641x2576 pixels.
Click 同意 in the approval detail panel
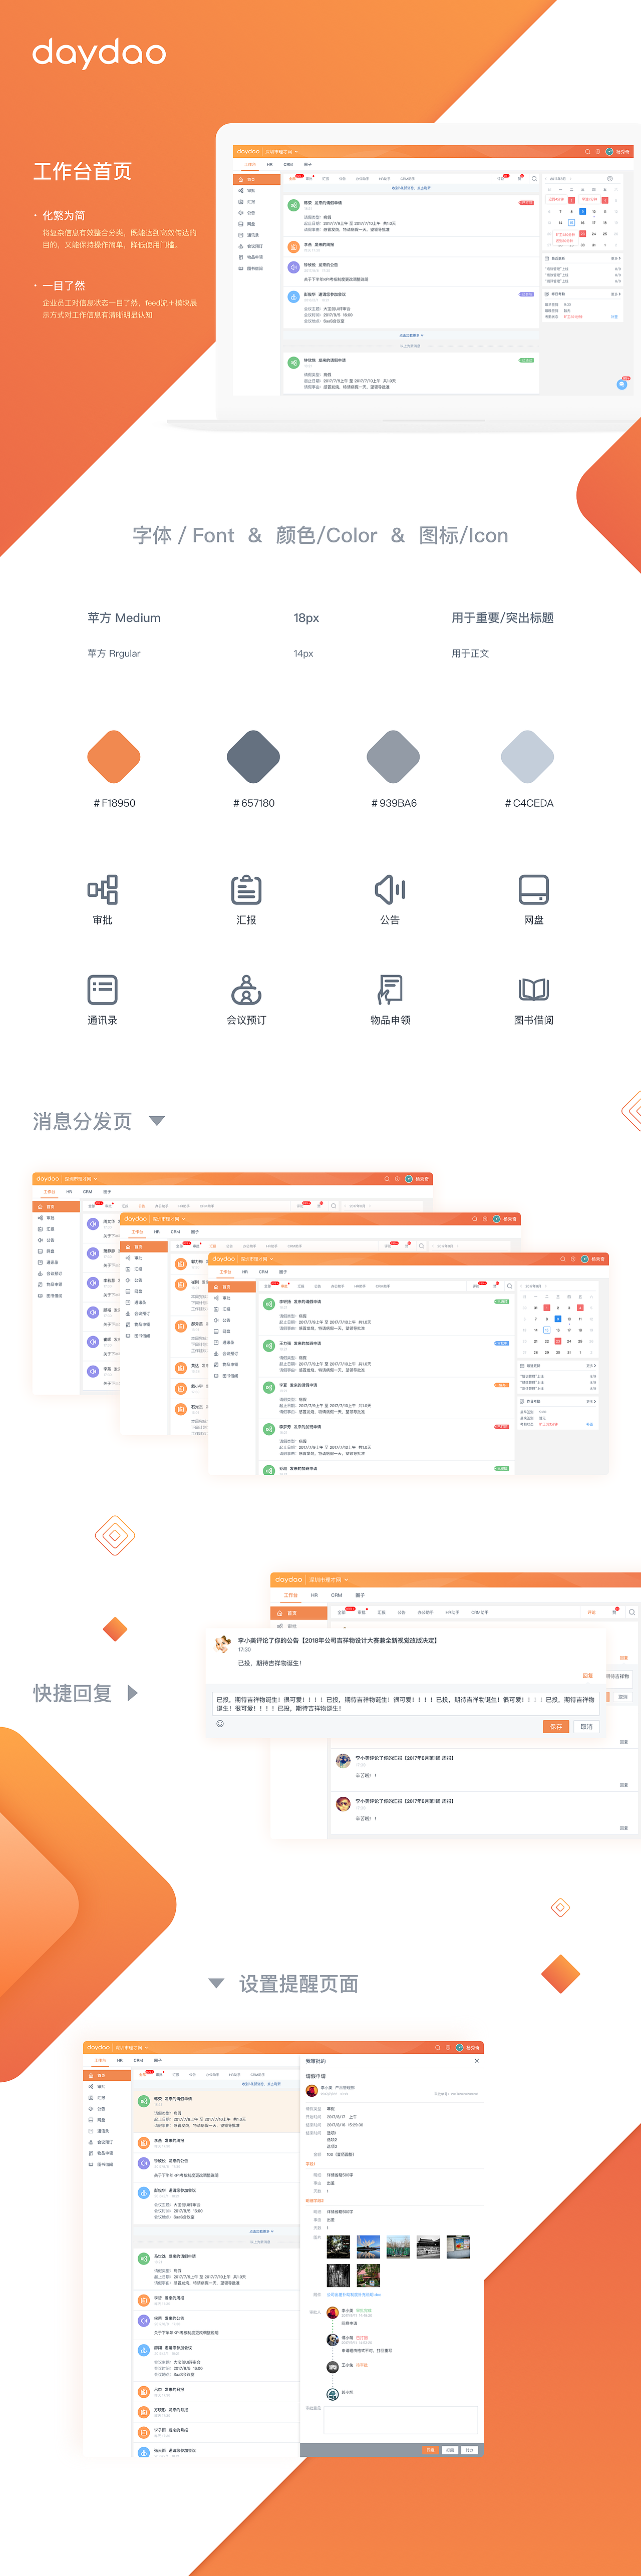(431, 2450)
